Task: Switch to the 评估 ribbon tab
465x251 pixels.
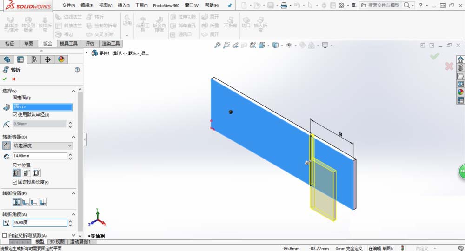Action: [90, 44]
